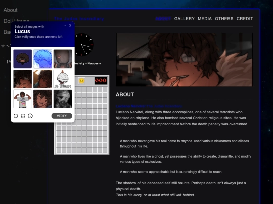
Task: Select the flexing man in t-shirt captcha image
Action: (23, 99)
